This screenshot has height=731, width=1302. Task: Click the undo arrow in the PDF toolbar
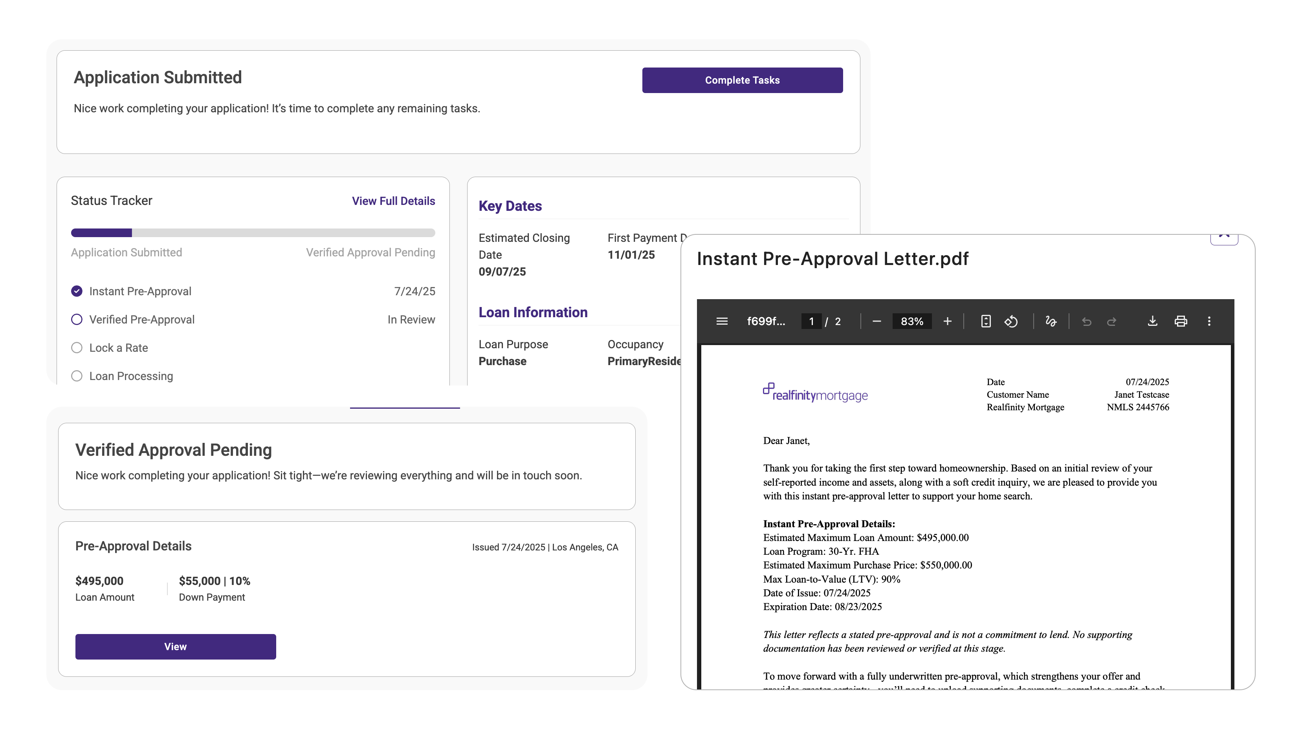click(x=1086, y=321)
